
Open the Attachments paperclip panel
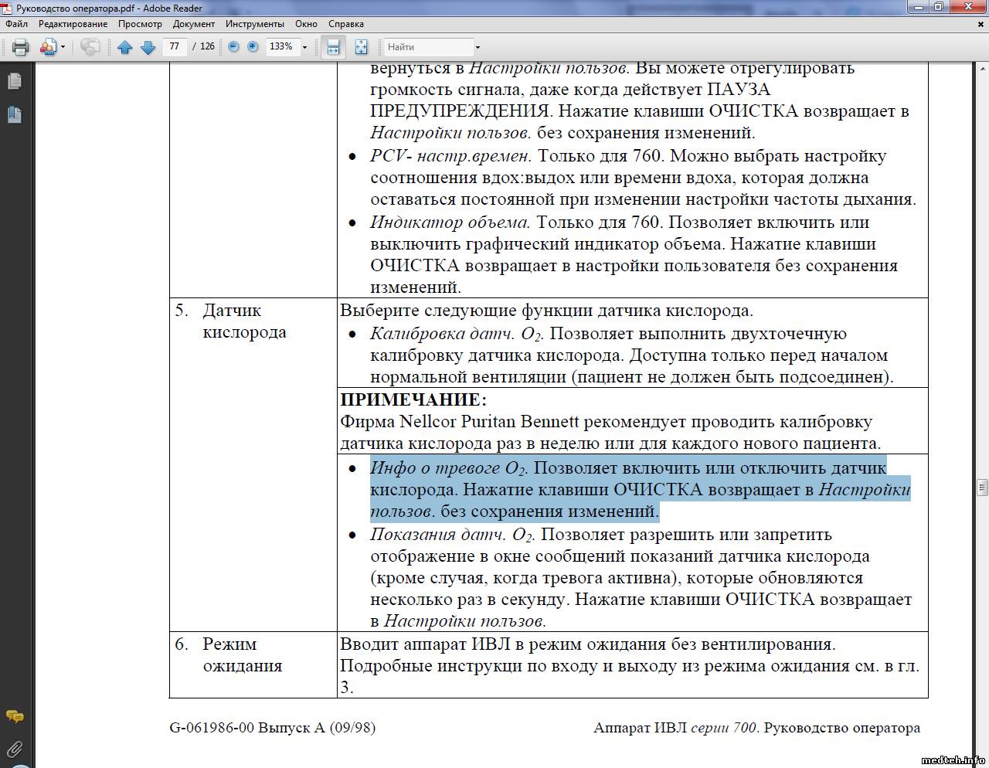point(14,749)
